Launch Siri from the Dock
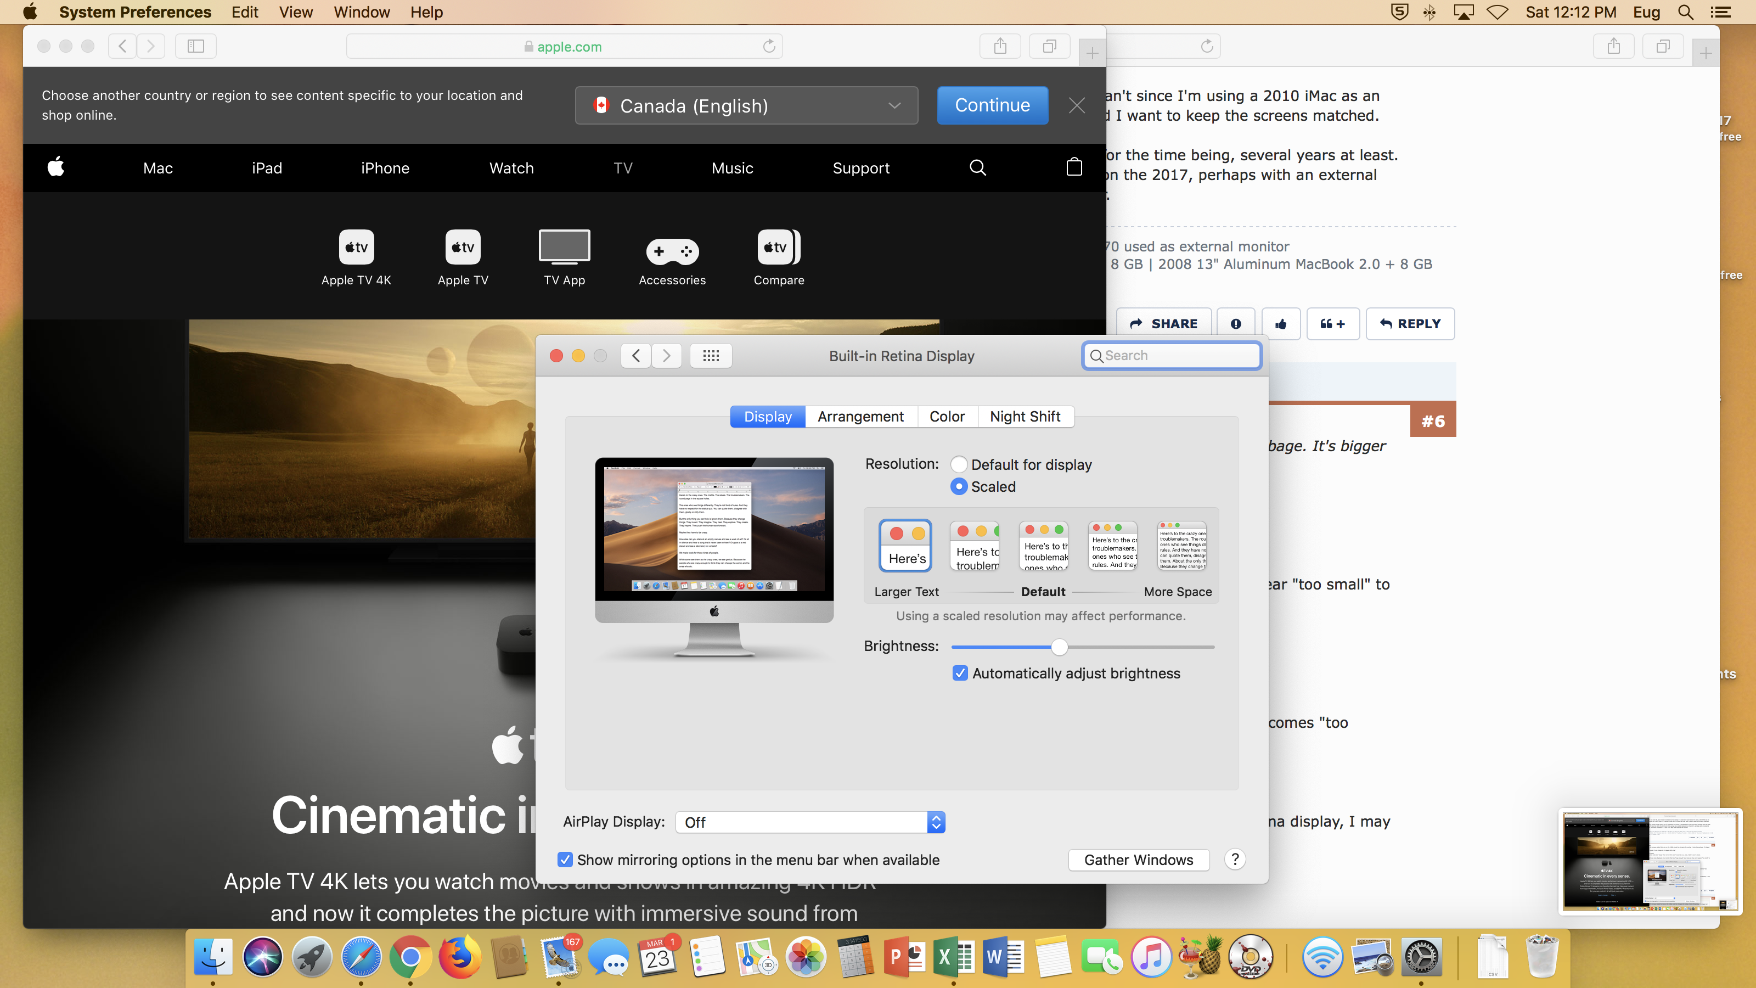This screenshot has width=1756, height=988. [x=262, y=957]
